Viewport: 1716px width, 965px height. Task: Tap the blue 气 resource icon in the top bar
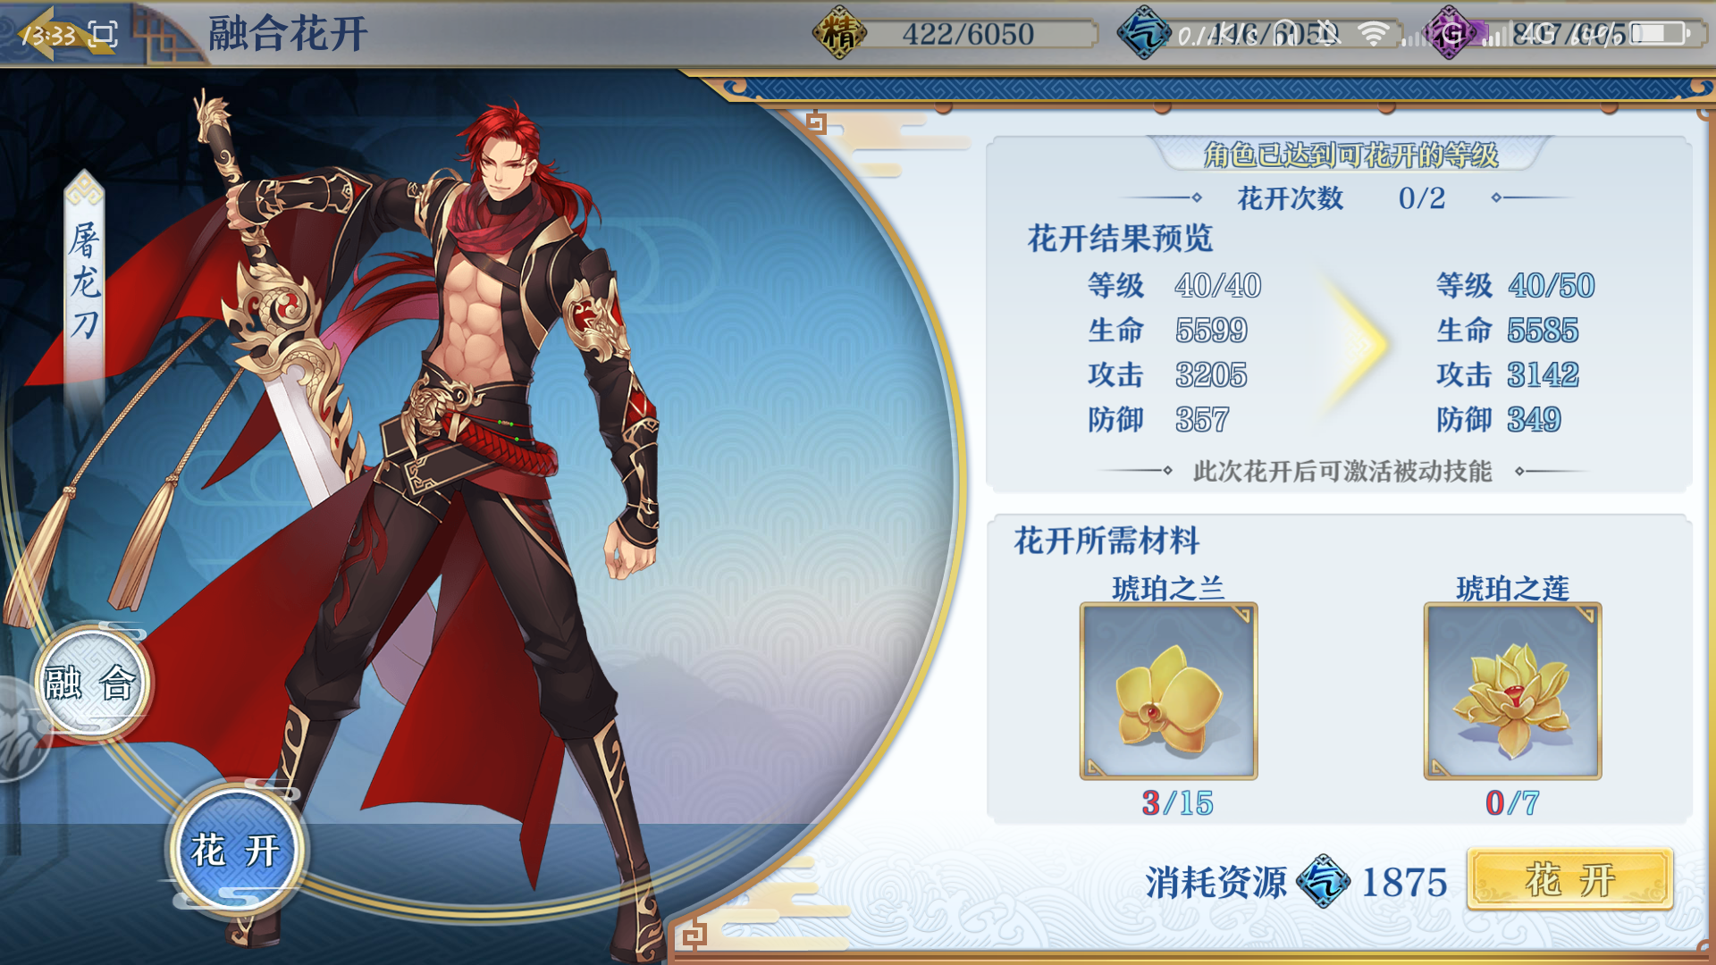coord(1143,34)
